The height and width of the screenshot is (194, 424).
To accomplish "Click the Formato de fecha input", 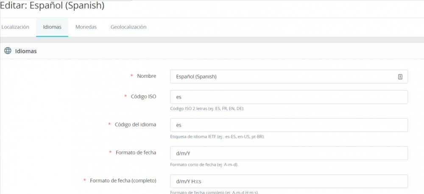I will pyautogui.click(x=289, y=153).
